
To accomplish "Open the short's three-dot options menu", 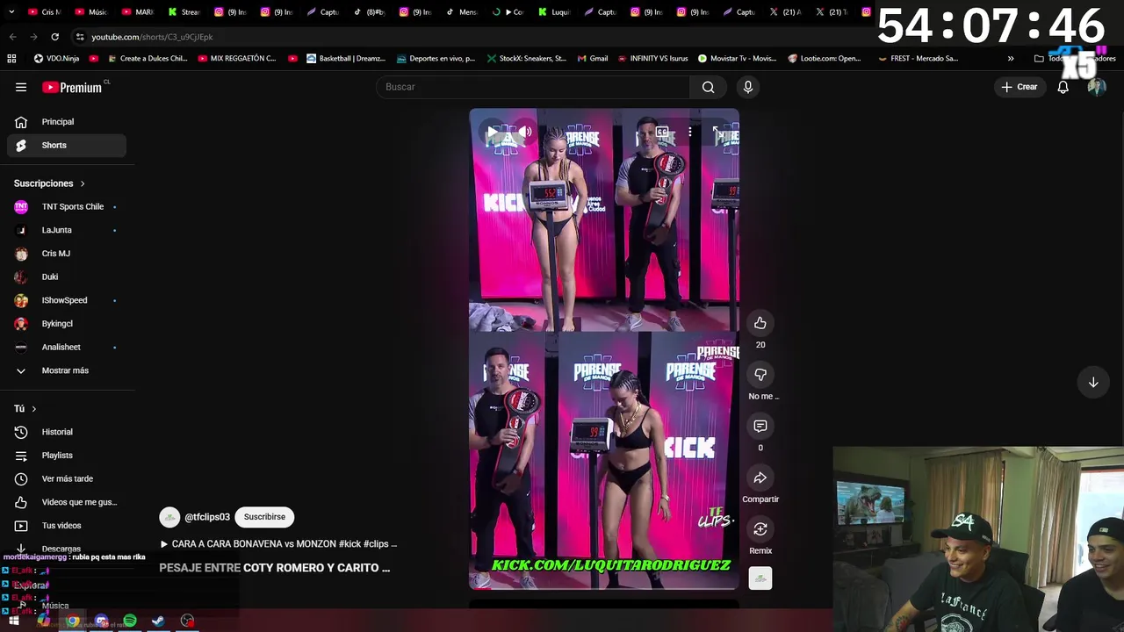I will (x=690, y=133).
